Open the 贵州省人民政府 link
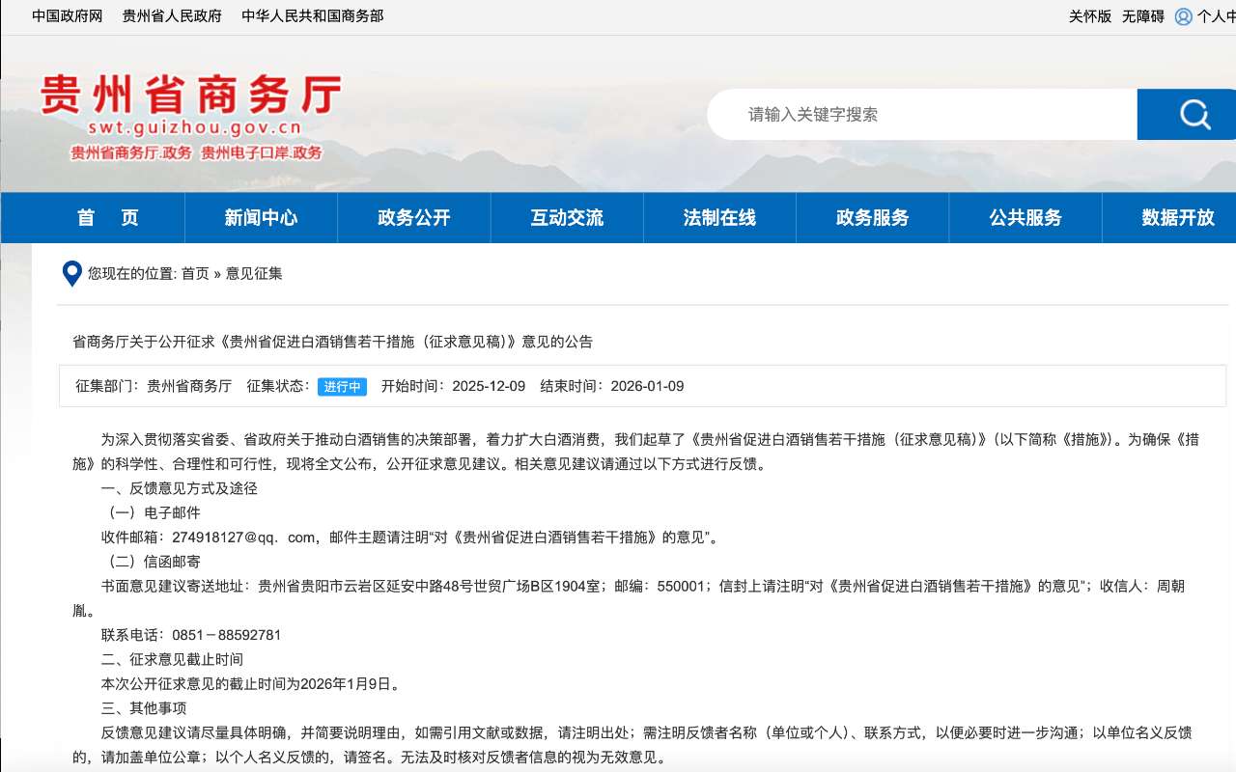 coord(172,16)
